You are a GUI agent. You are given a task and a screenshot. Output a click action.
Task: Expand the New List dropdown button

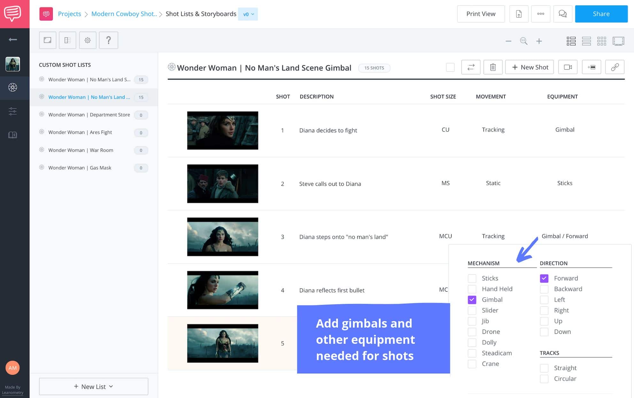point(94,387)
